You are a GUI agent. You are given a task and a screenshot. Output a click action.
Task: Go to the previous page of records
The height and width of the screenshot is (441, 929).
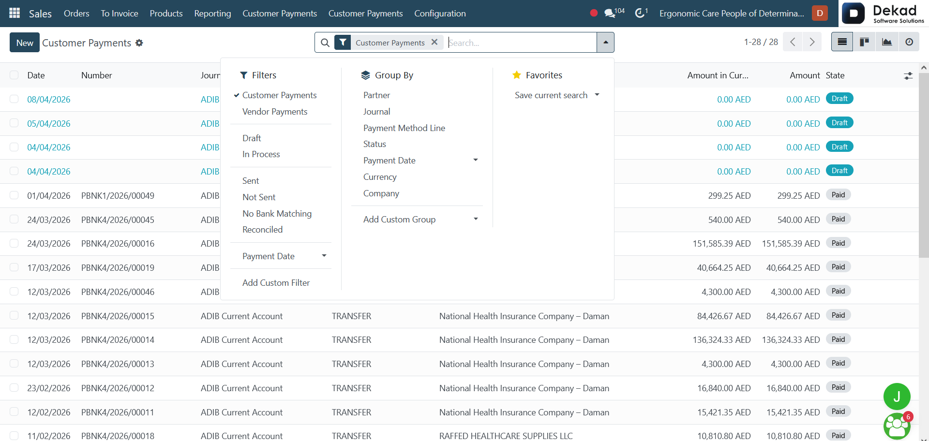[793, 42]
